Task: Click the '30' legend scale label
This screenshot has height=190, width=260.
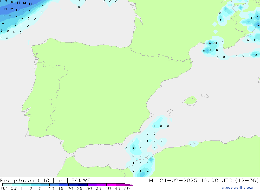Action: pyautogui.click(x=89, y=188)
